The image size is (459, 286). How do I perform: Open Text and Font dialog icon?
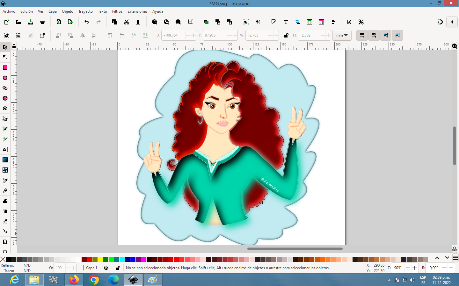pos(286,22)
